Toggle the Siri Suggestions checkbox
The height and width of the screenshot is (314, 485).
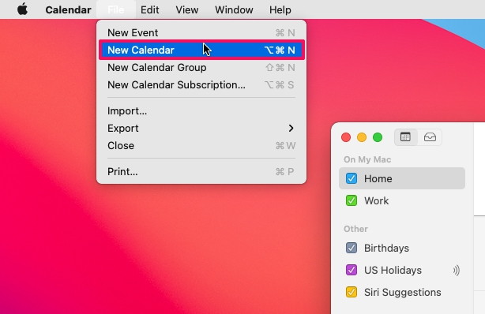pos(352,292)
